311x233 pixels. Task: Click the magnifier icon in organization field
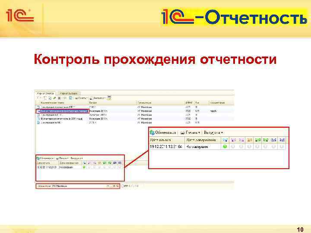(x=117, y=186)
